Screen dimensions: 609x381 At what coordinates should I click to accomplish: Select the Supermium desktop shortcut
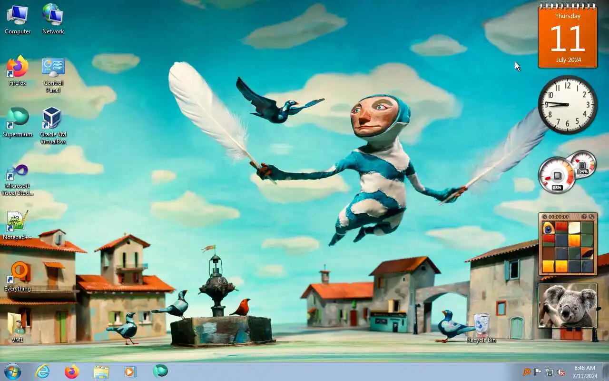(x=18, y=122)
